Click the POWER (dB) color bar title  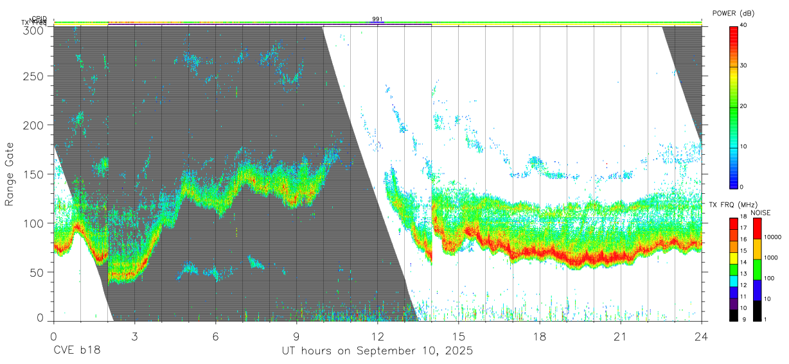pos(733,13)
